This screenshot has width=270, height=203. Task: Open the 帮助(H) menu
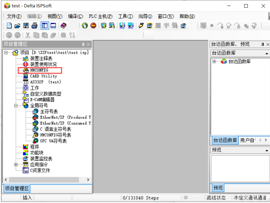(x=187, y=17)
